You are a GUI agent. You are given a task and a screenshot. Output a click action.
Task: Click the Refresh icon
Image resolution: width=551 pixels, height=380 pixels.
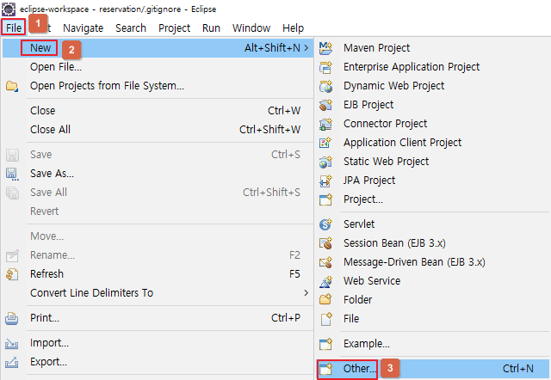pyautogui.click(x=12, y=274)
